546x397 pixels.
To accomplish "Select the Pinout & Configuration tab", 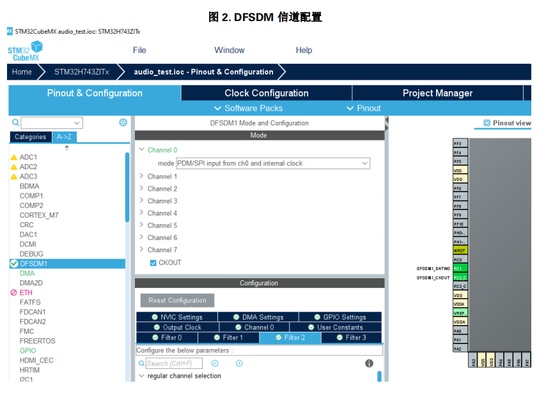I will pyautogui.click(x=95, y=93).
